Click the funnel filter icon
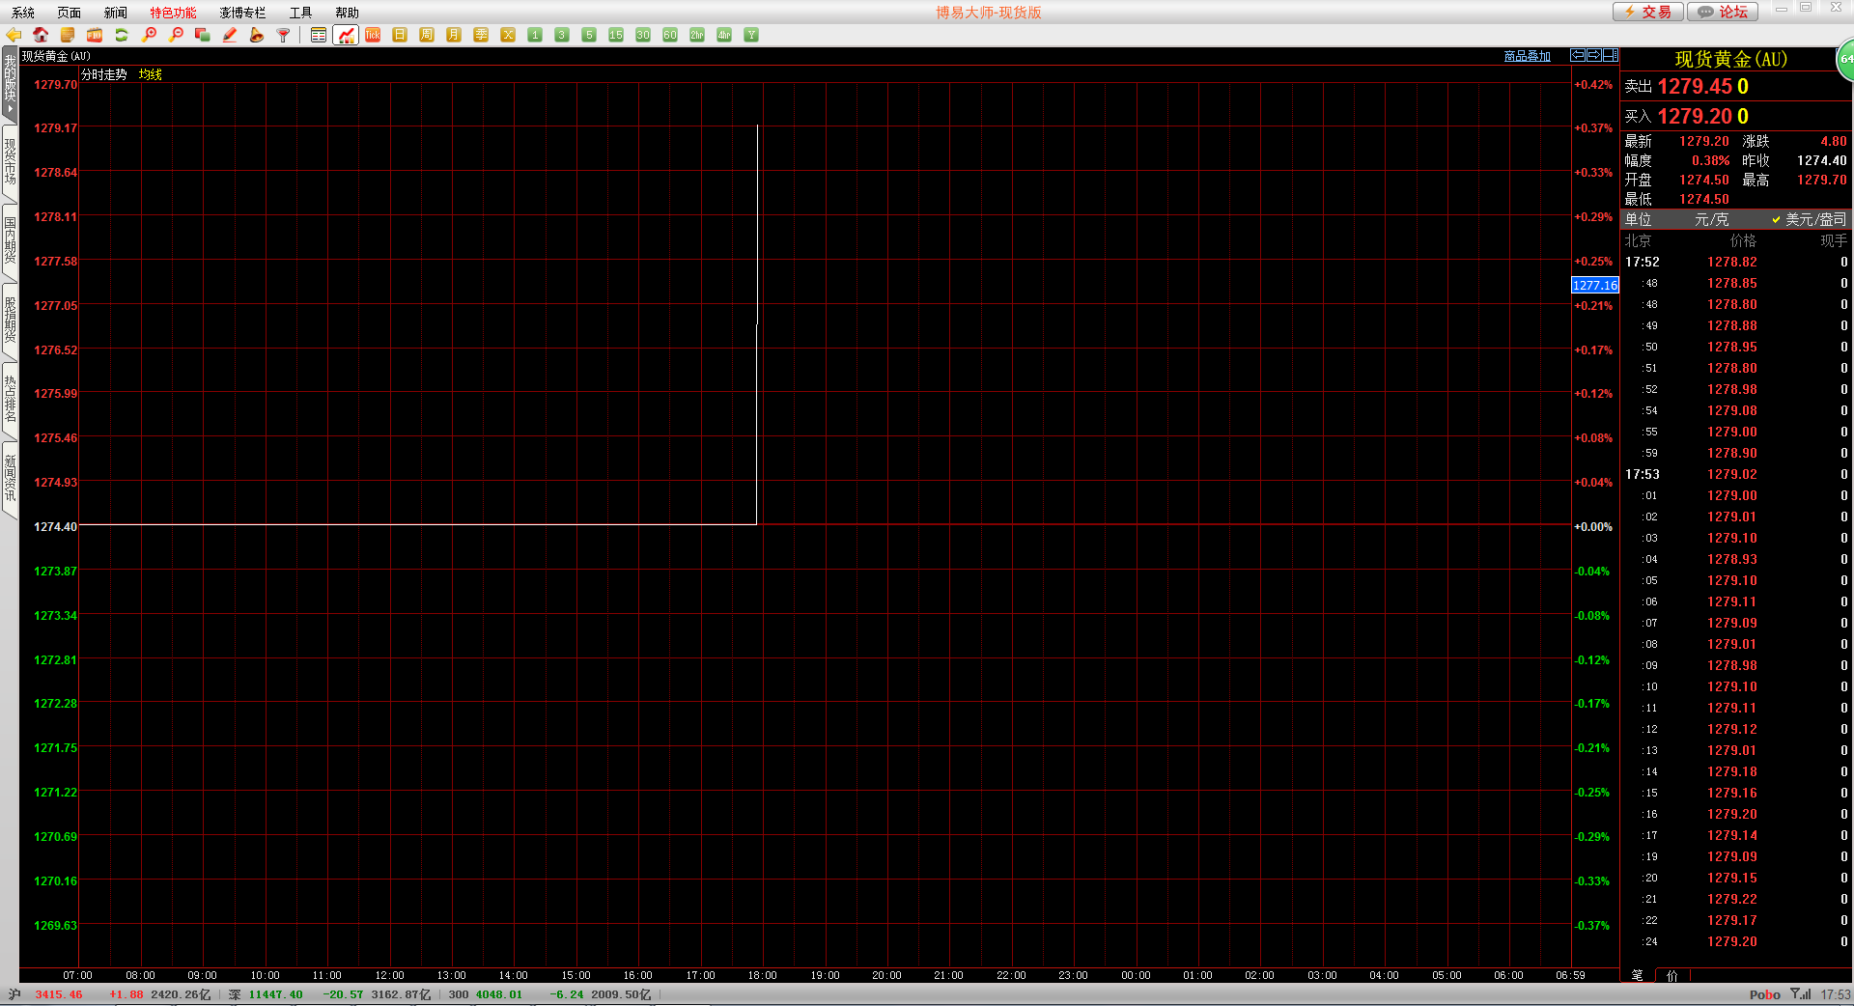Viewport: 1854px width, 1006px height. tap(284, 35)
